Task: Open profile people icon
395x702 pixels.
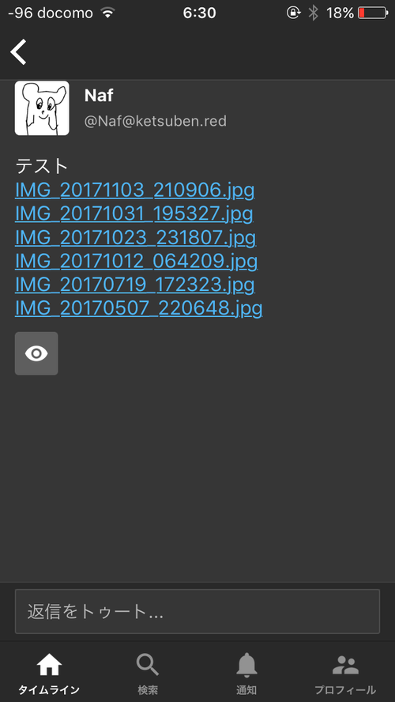Action: pos(345,666)
